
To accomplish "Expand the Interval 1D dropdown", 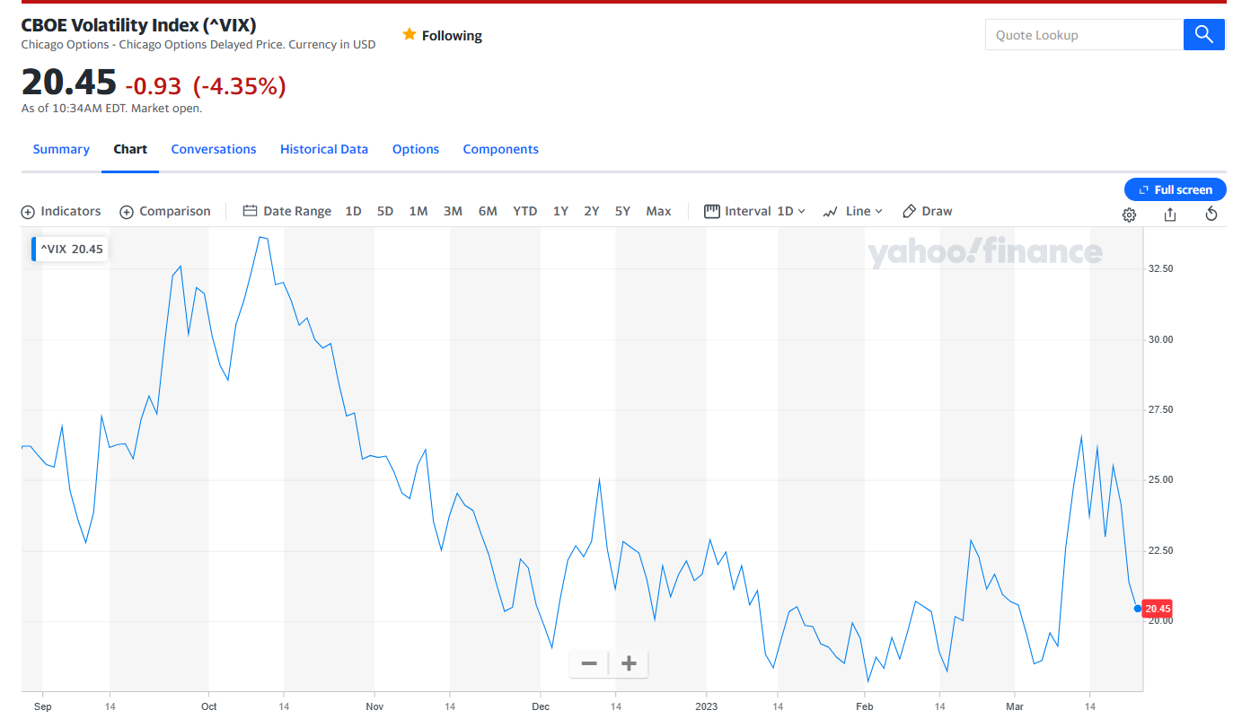I will click(x=754, y=211).
